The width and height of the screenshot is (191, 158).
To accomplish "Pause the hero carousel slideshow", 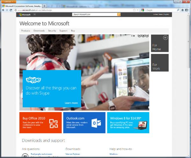I will pos(143,36).
